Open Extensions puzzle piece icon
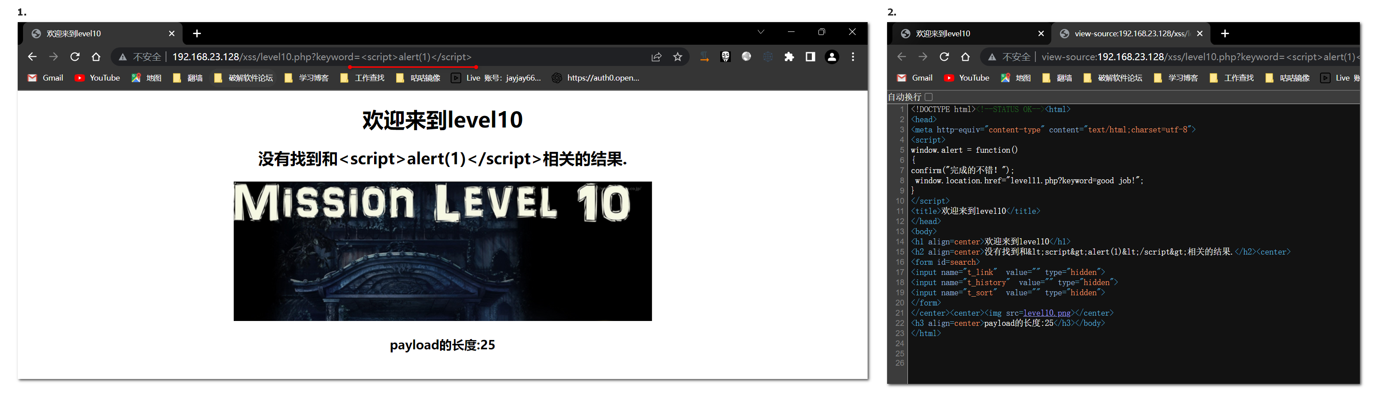The image size is (1378, 402). (x=789, y=57)
